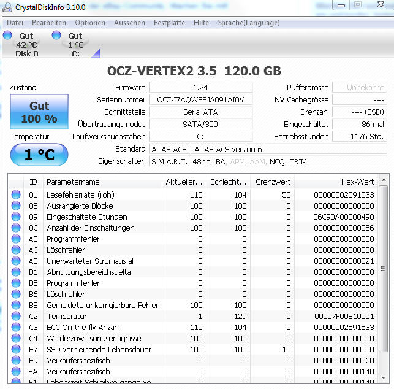Image resolution: width=394 pixels, height=389 pixels.
Task: Click hex value 00007F00810001
Action: [344, 316]
